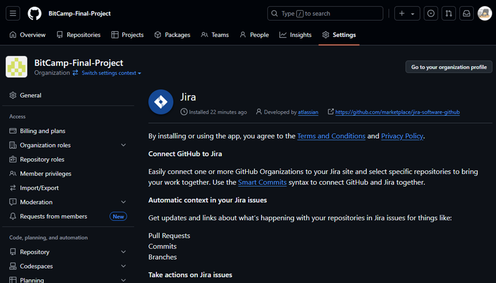496x283 pixels.
Task: Go to the Teams tab
Action: [x=215, y=35]
